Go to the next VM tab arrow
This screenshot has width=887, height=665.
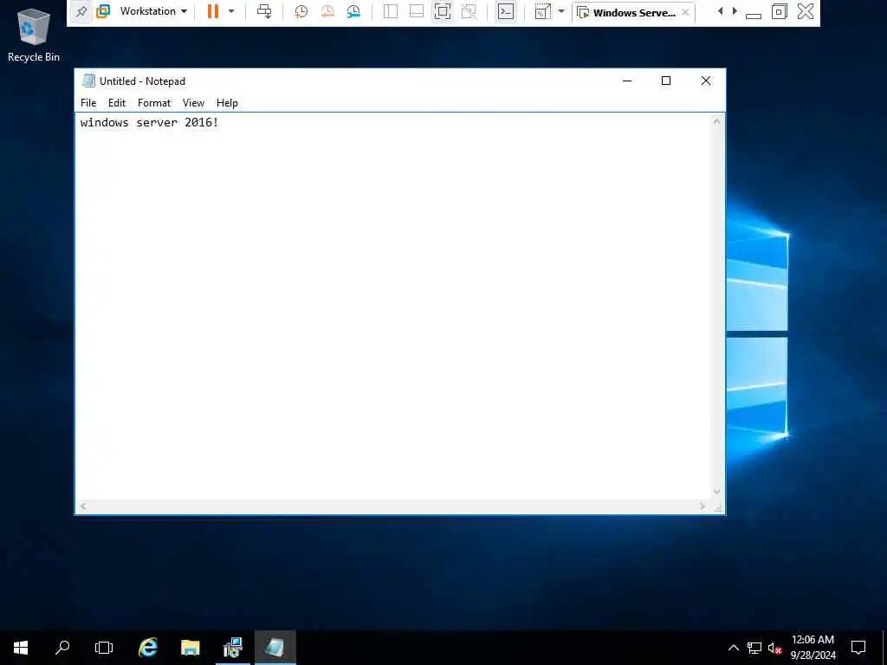point(735,11)
